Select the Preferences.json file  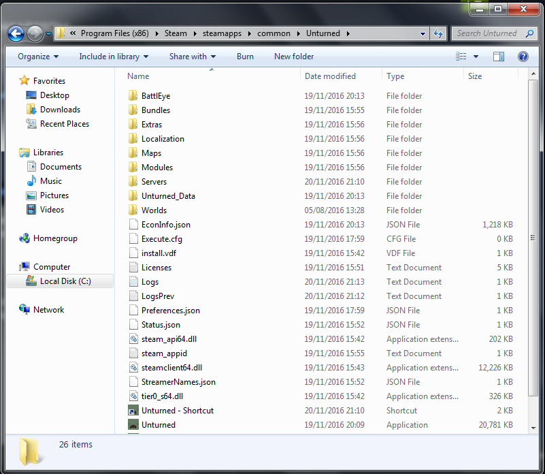coord(170,310)
